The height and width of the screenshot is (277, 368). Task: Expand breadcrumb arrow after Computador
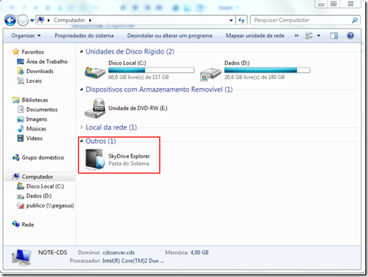tap(90, 21)
